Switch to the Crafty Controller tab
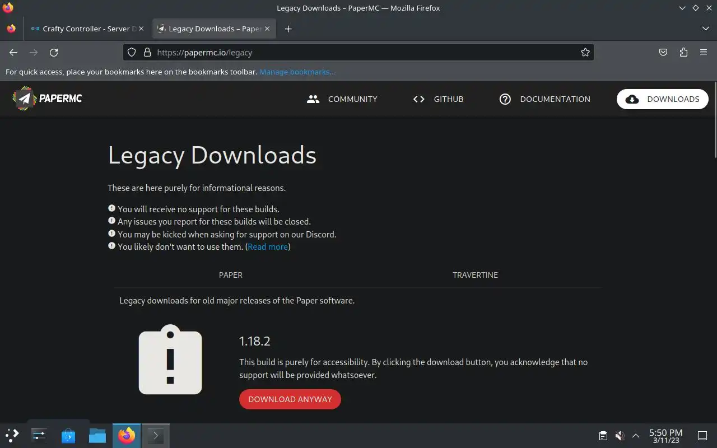This screenshot has width=717, height=448. (88, 29)
